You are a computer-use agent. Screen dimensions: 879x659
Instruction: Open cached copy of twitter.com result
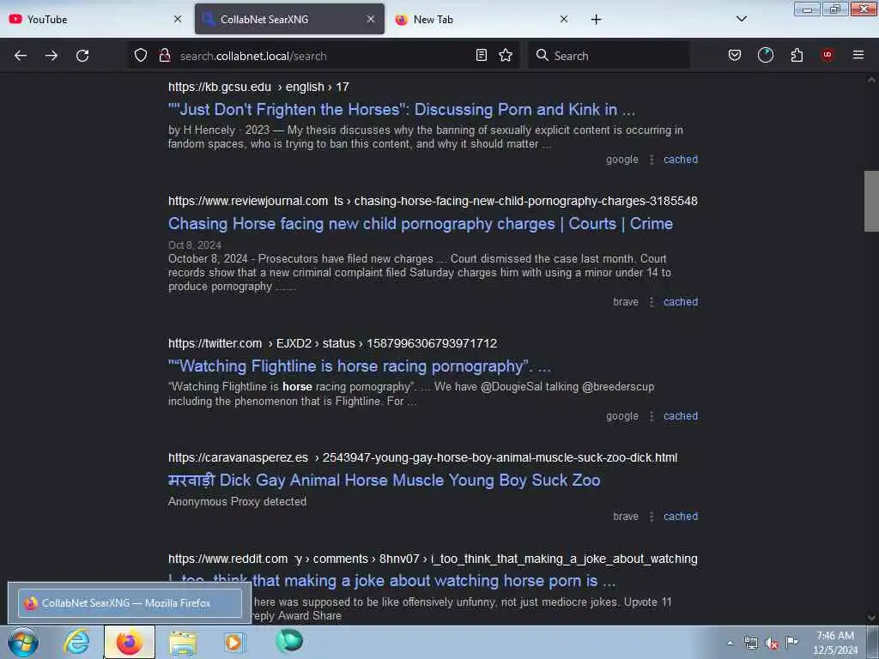point(681,416)
